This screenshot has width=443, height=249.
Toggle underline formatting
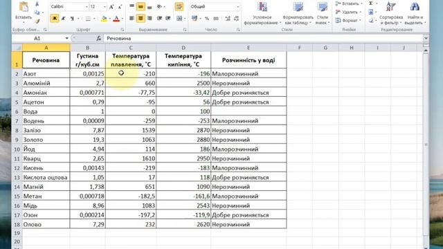point(72,19)
